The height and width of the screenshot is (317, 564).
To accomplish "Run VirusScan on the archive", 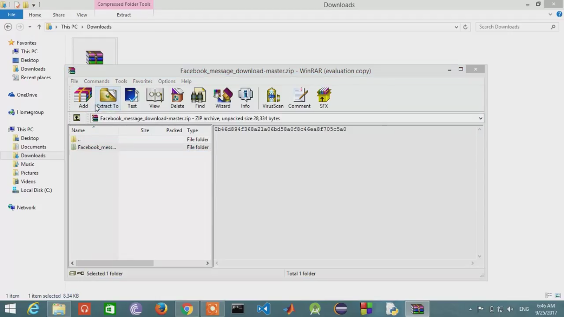I will tap(273, 98).
